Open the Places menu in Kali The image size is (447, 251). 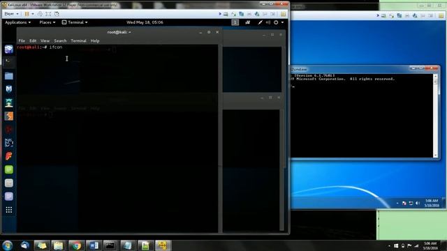(x=47, y=22)
